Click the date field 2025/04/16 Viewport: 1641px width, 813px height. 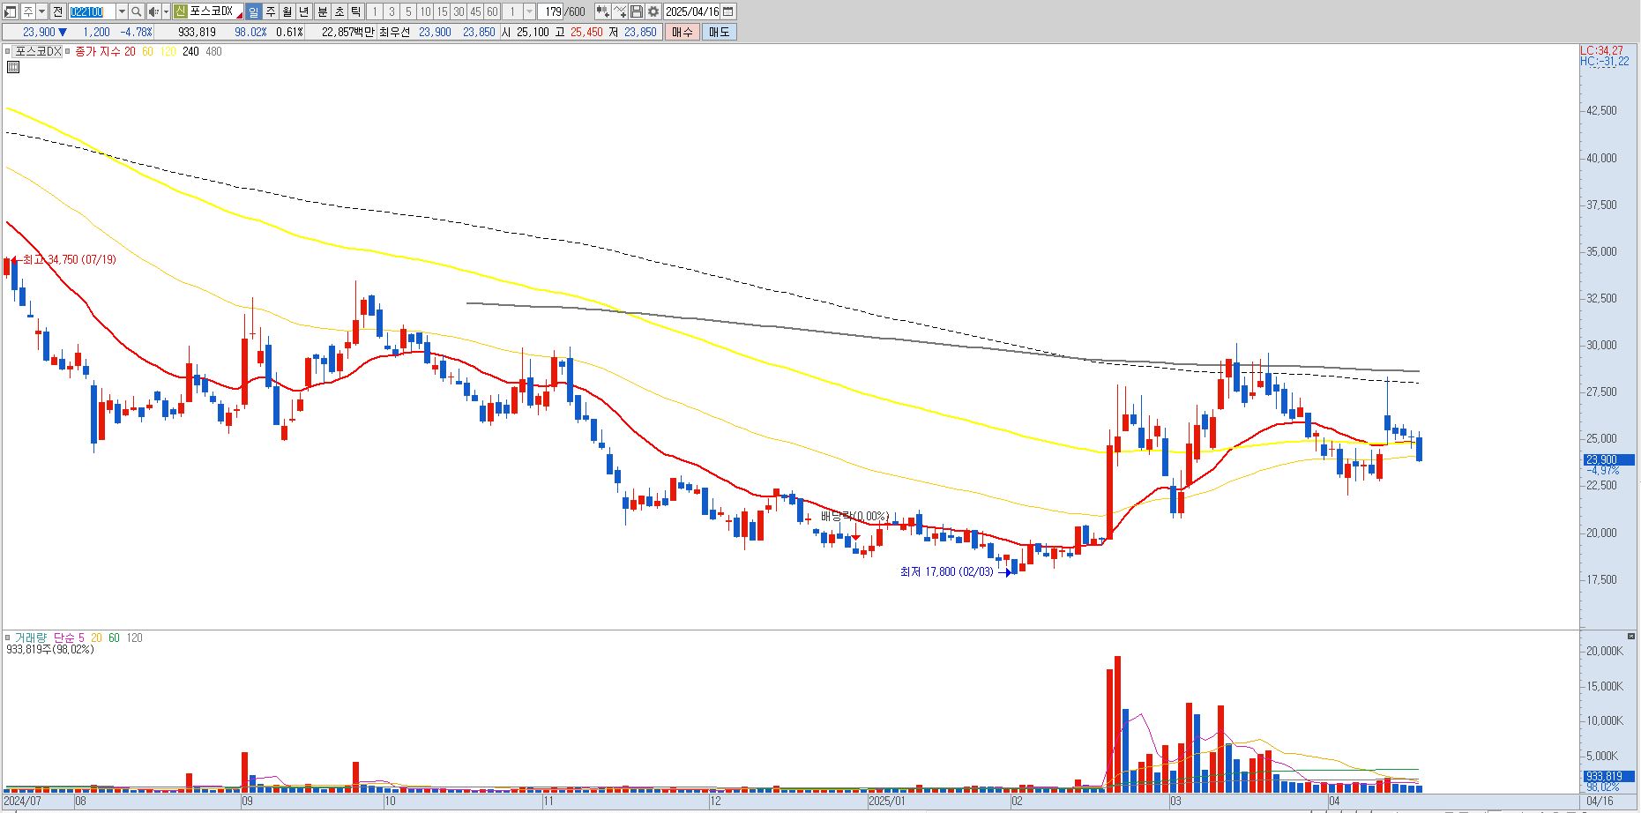coord(692,11)
